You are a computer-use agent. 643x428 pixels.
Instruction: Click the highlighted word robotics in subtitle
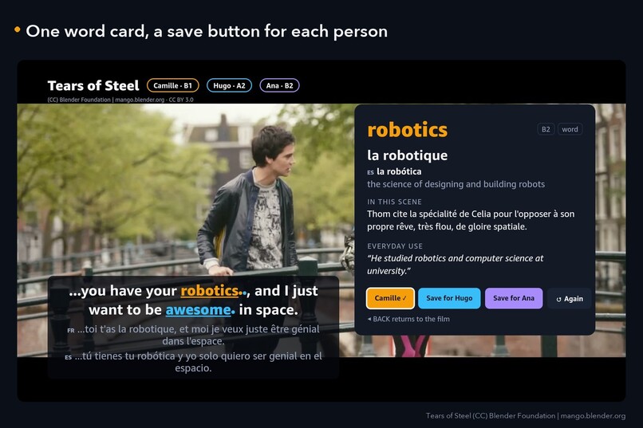[x=210, y=290]
